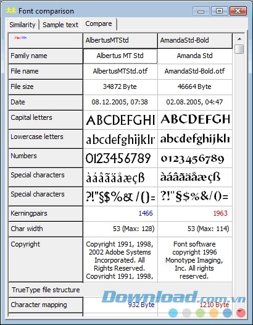Open the Sample text tab

tap(60, 25)
